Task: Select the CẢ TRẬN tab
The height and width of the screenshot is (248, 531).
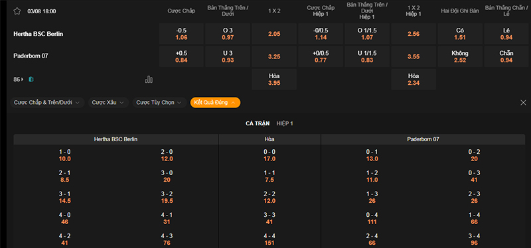Action: [x=258, y=123]
